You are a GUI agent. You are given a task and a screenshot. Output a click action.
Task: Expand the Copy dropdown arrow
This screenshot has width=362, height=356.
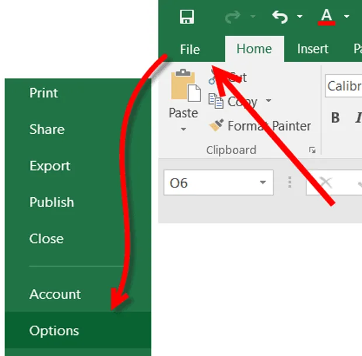(269, 100)
